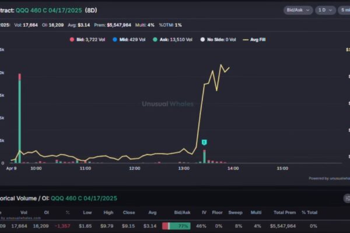Viewport: 350px width, 233px height.
Task: Open the Bid/Ask chart type dropdown
Action: point(298,10)
